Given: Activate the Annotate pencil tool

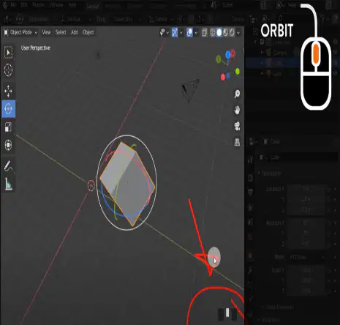Looking at the screenshot, I should click(8, 166).
